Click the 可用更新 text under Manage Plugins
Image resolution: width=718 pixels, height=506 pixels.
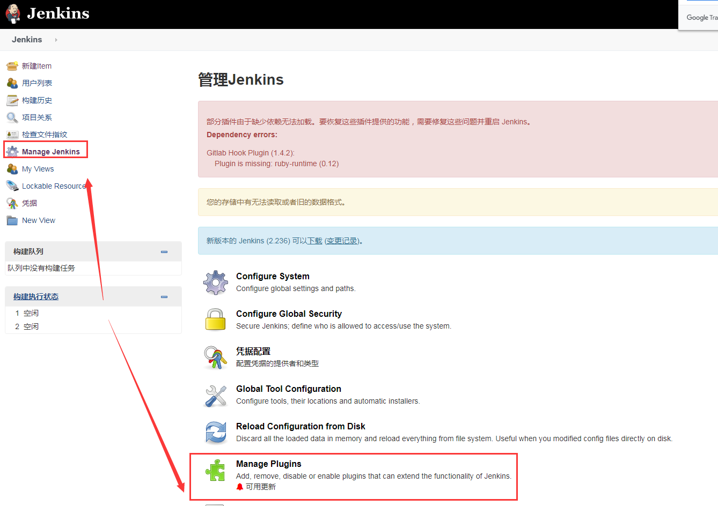coord(261,487)
